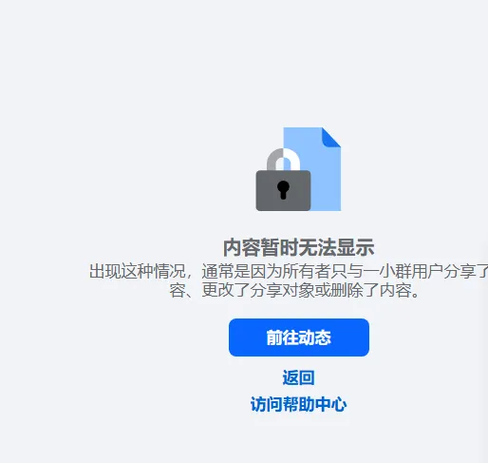Click the description line ending with 删除了内容

(294, 290)
